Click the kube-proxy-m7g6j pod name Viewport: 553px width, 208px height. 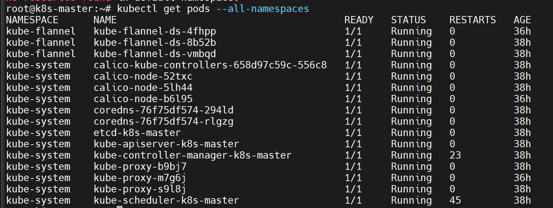point(140,178)
